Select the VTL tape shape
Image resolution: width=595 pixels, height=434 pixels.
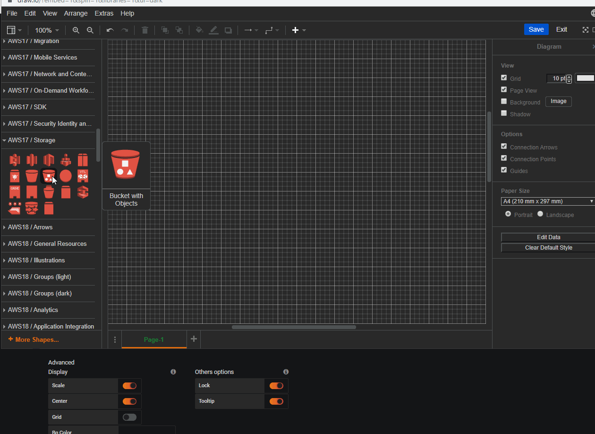pos(83,176)
